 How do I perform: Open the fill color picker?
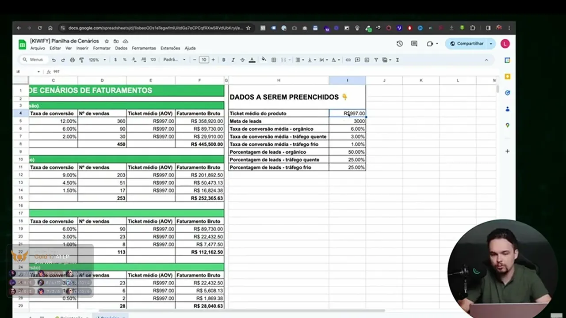pos(264,60)
